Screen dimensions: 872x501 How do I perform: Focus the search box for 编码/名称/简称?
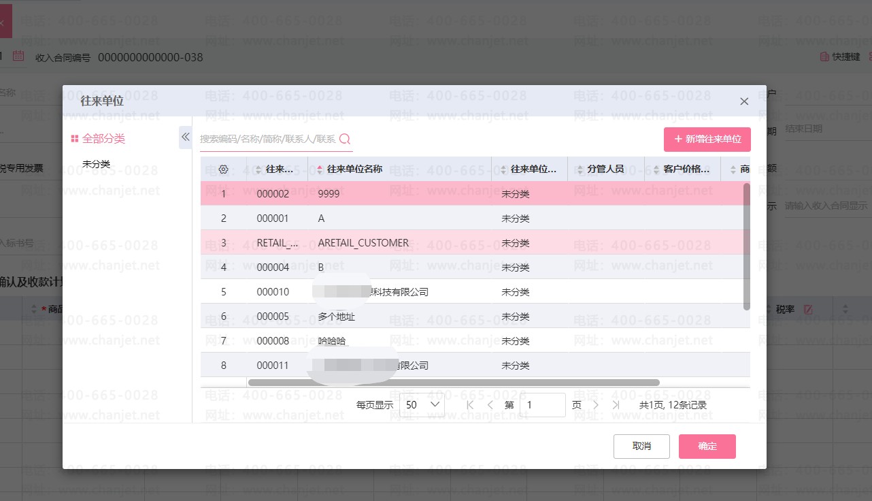point(268,139)
